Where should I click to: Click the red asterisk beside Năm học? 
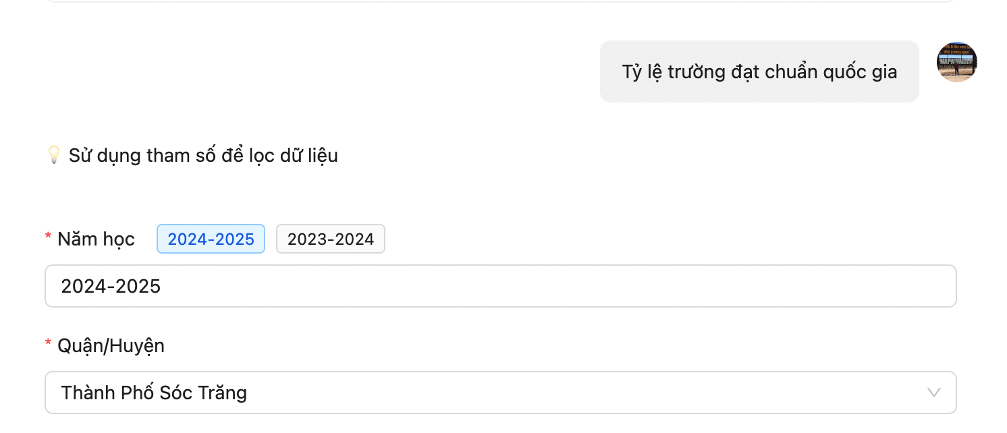tap(49, 237)
